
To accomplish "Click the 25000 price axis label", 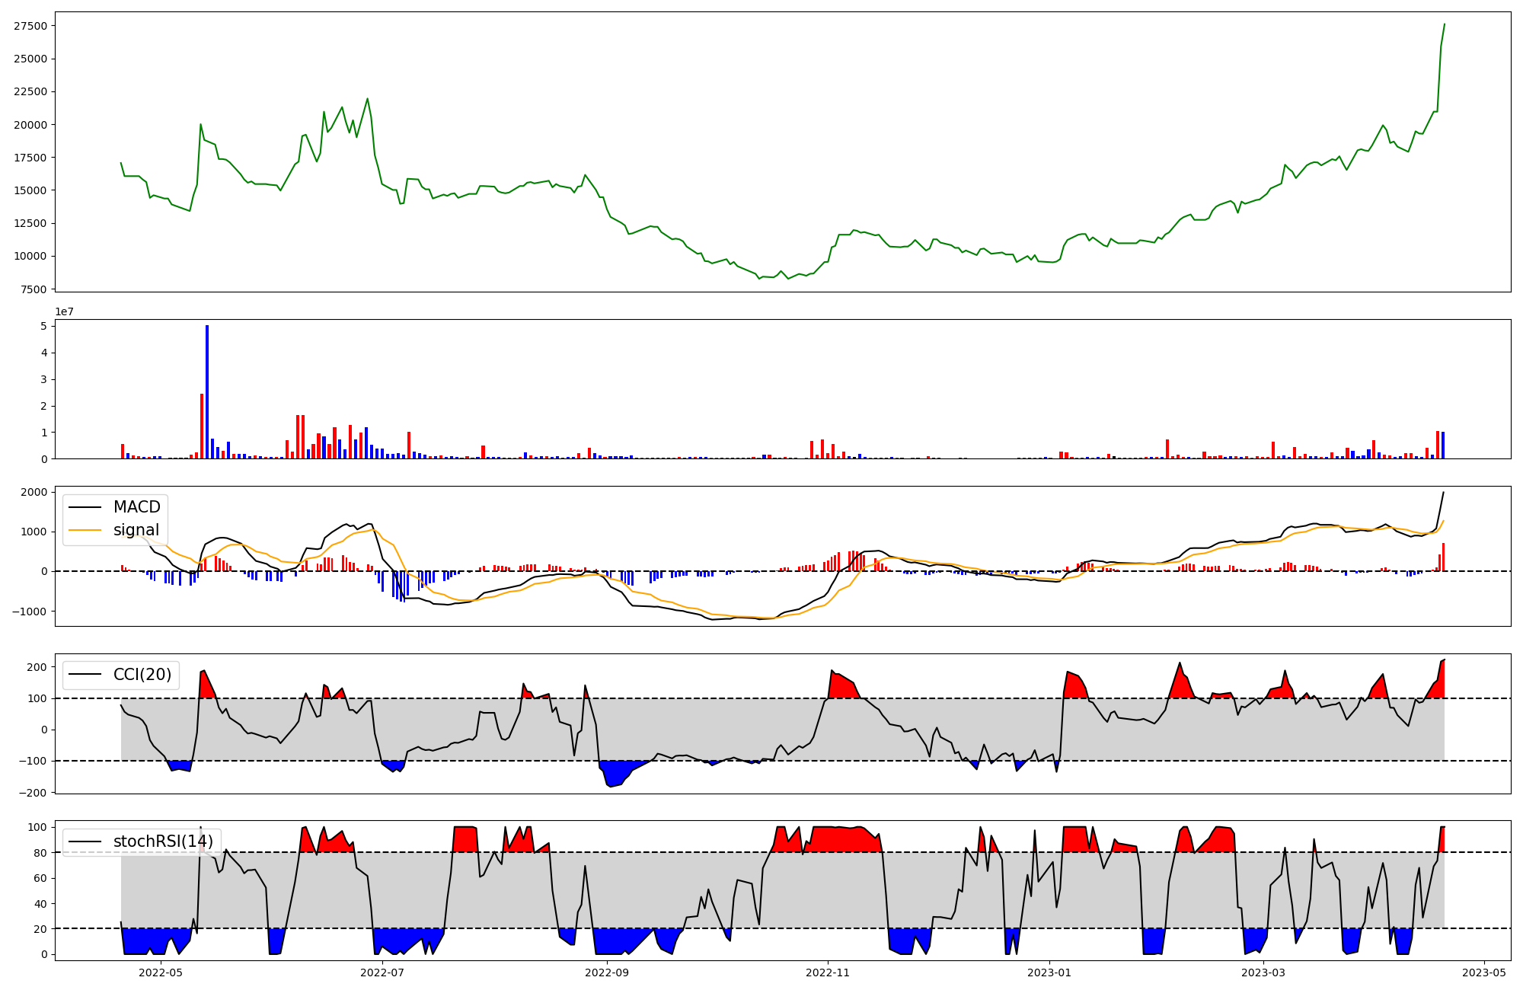I will pyautogui.click(x=30, y=59).
